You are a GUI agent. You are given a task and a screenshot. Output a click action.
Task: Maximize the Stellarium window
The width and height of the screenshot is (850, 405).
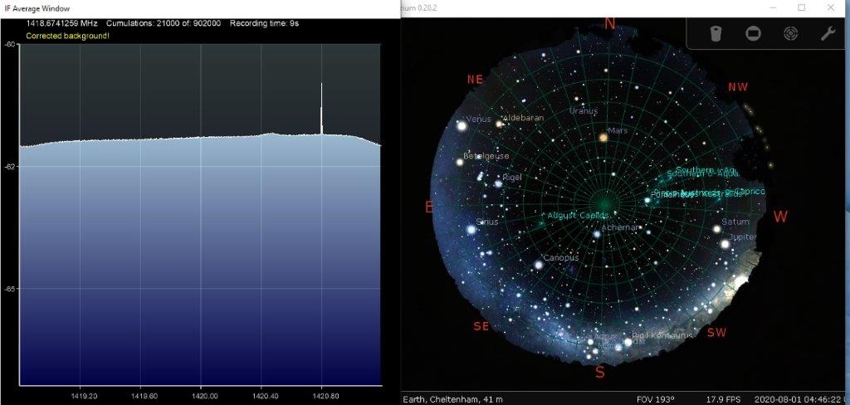tap(801, 7)
